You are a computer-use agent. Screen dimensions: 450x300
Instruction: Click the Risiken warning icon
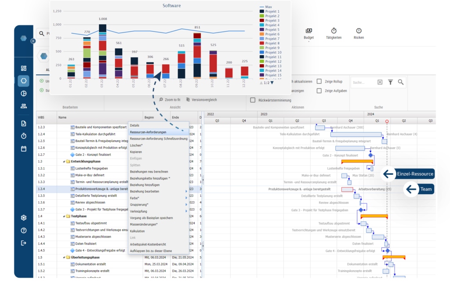coord(359,31)
